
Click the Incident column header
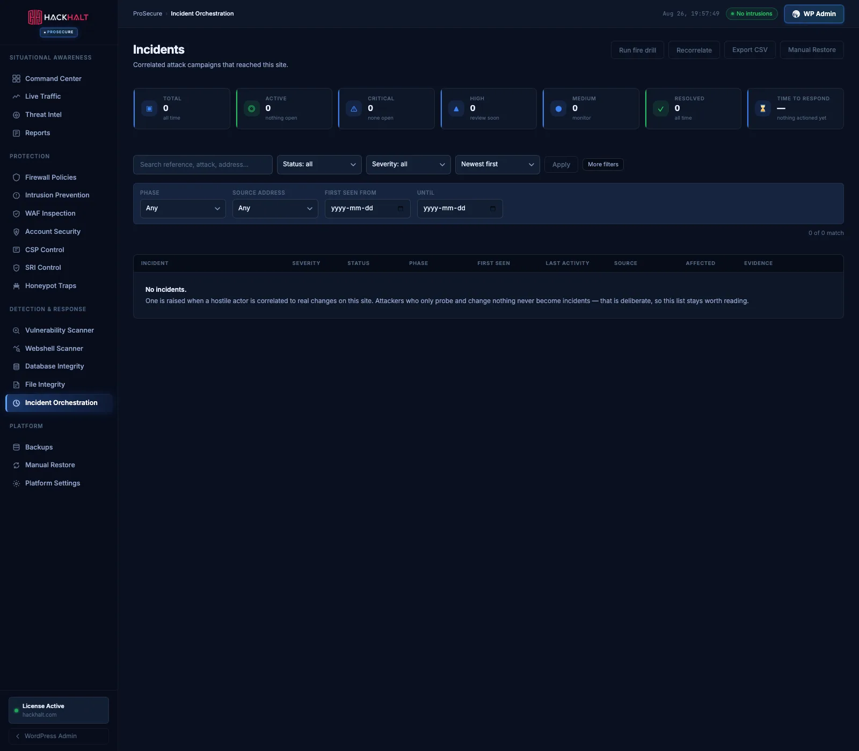(155, 263)
